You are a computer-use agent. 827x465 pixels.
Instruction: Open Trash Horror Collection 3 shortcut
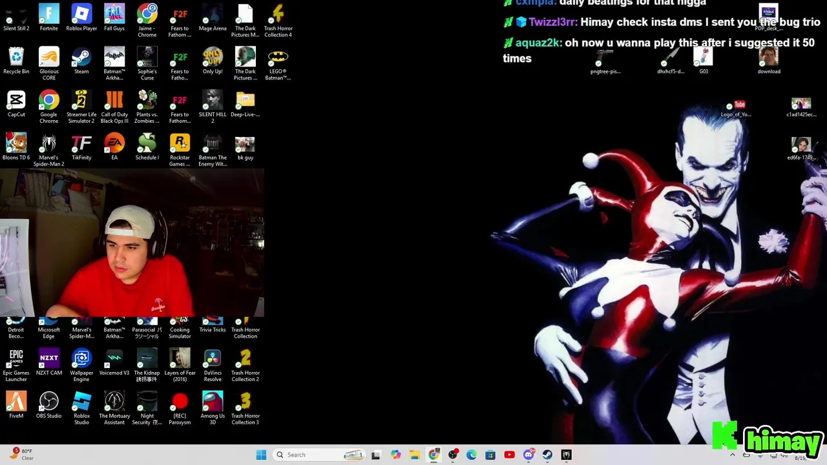[x=246, y=409]
